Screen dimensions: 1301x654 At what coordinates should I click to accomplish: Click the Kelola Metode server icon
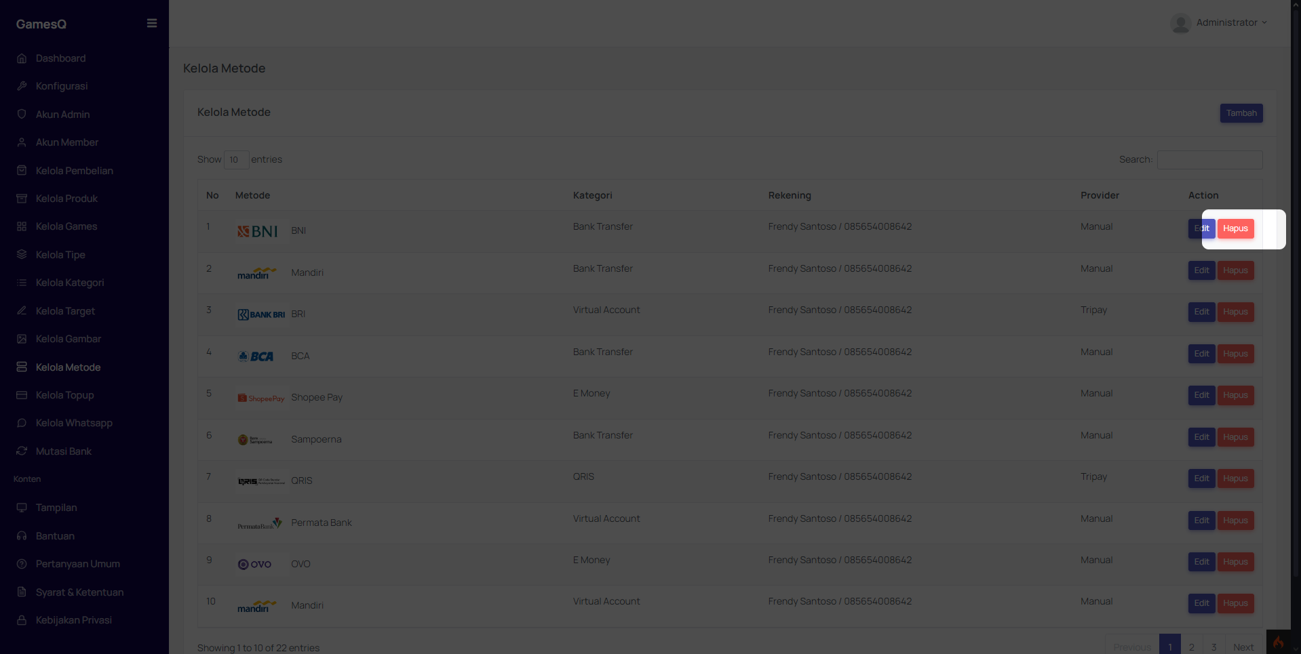(22, 367)
